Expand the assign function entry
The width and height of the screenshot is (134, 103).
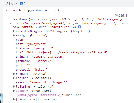click(14, 35)
